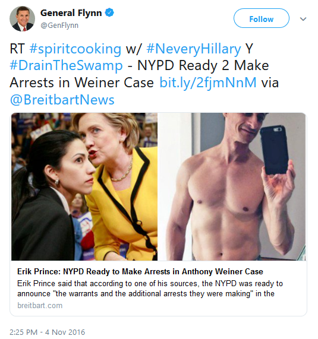
Task: Click 'NYPD Ready 2 Make' tweet text
Action: click(x=203, y=65)
